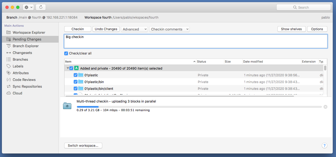Image resolution: width=336 pixels, height=157 pixels.
Task: Refresh the view with the reload icon
Action: point(40,7)
